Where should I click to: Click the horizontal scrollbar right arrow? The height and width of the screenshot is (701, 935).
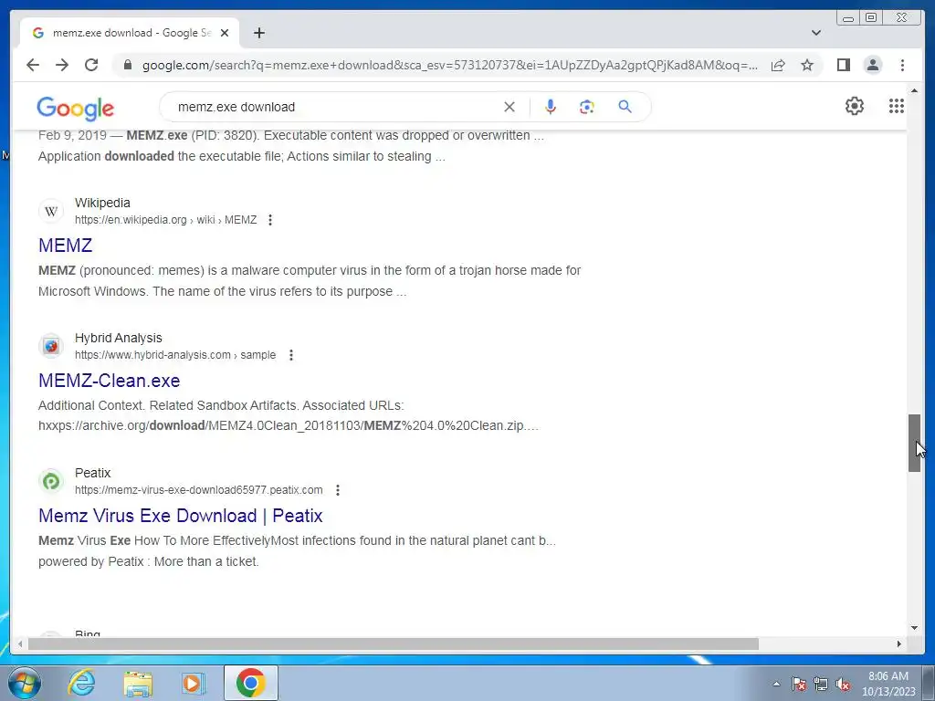click(899, 643)
